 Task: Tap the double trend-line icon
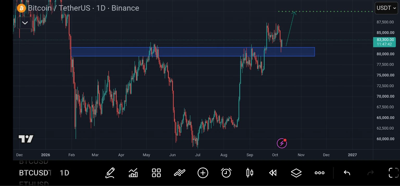[x=179, y=172]
